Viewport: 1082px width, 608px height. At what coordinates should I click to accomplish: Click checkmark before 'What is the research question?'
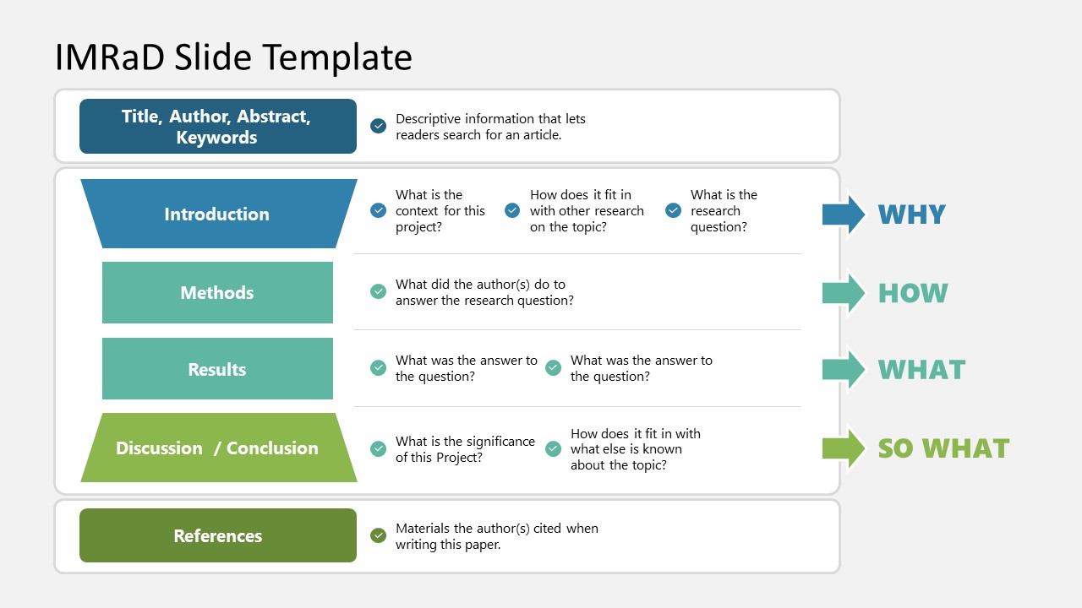coord(673,210)
